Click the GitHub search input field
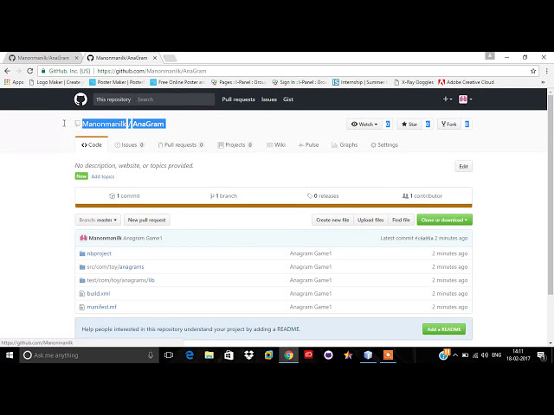Screen dimensions: 554x415 pyautogui.click(x=175, y=99)
